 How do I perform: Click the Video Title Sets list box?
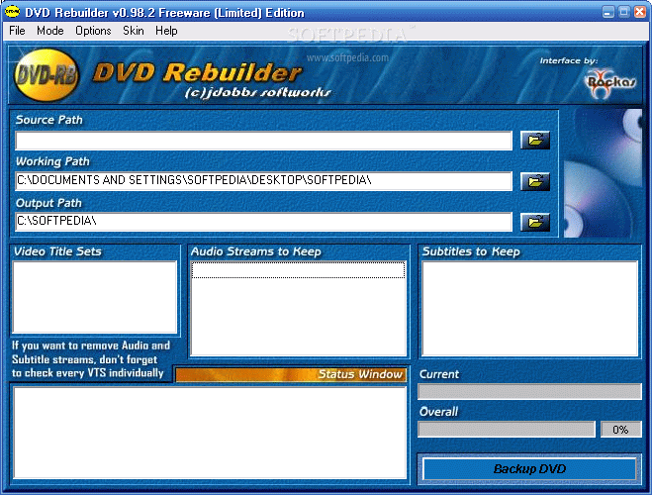click(95, 297)
